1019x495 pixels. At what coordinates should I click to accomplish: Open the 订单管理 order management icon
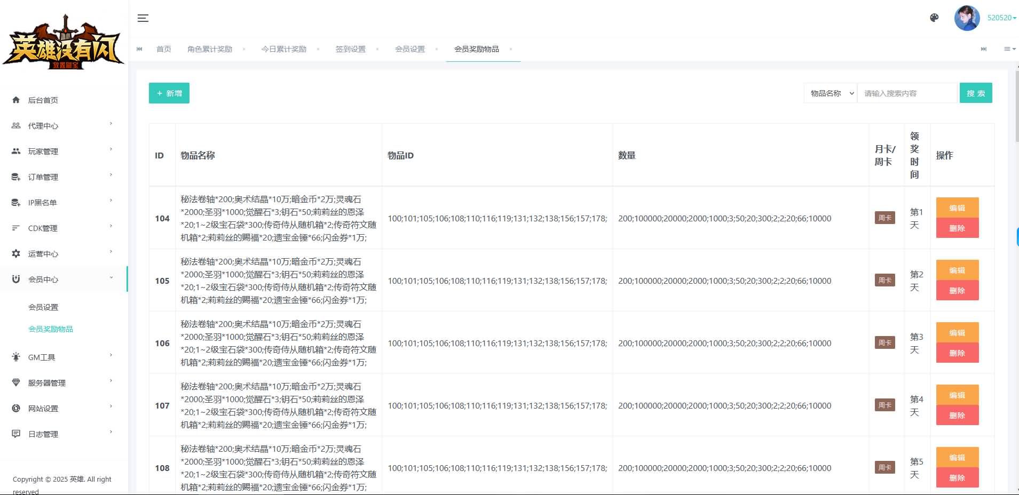point(16,177)
